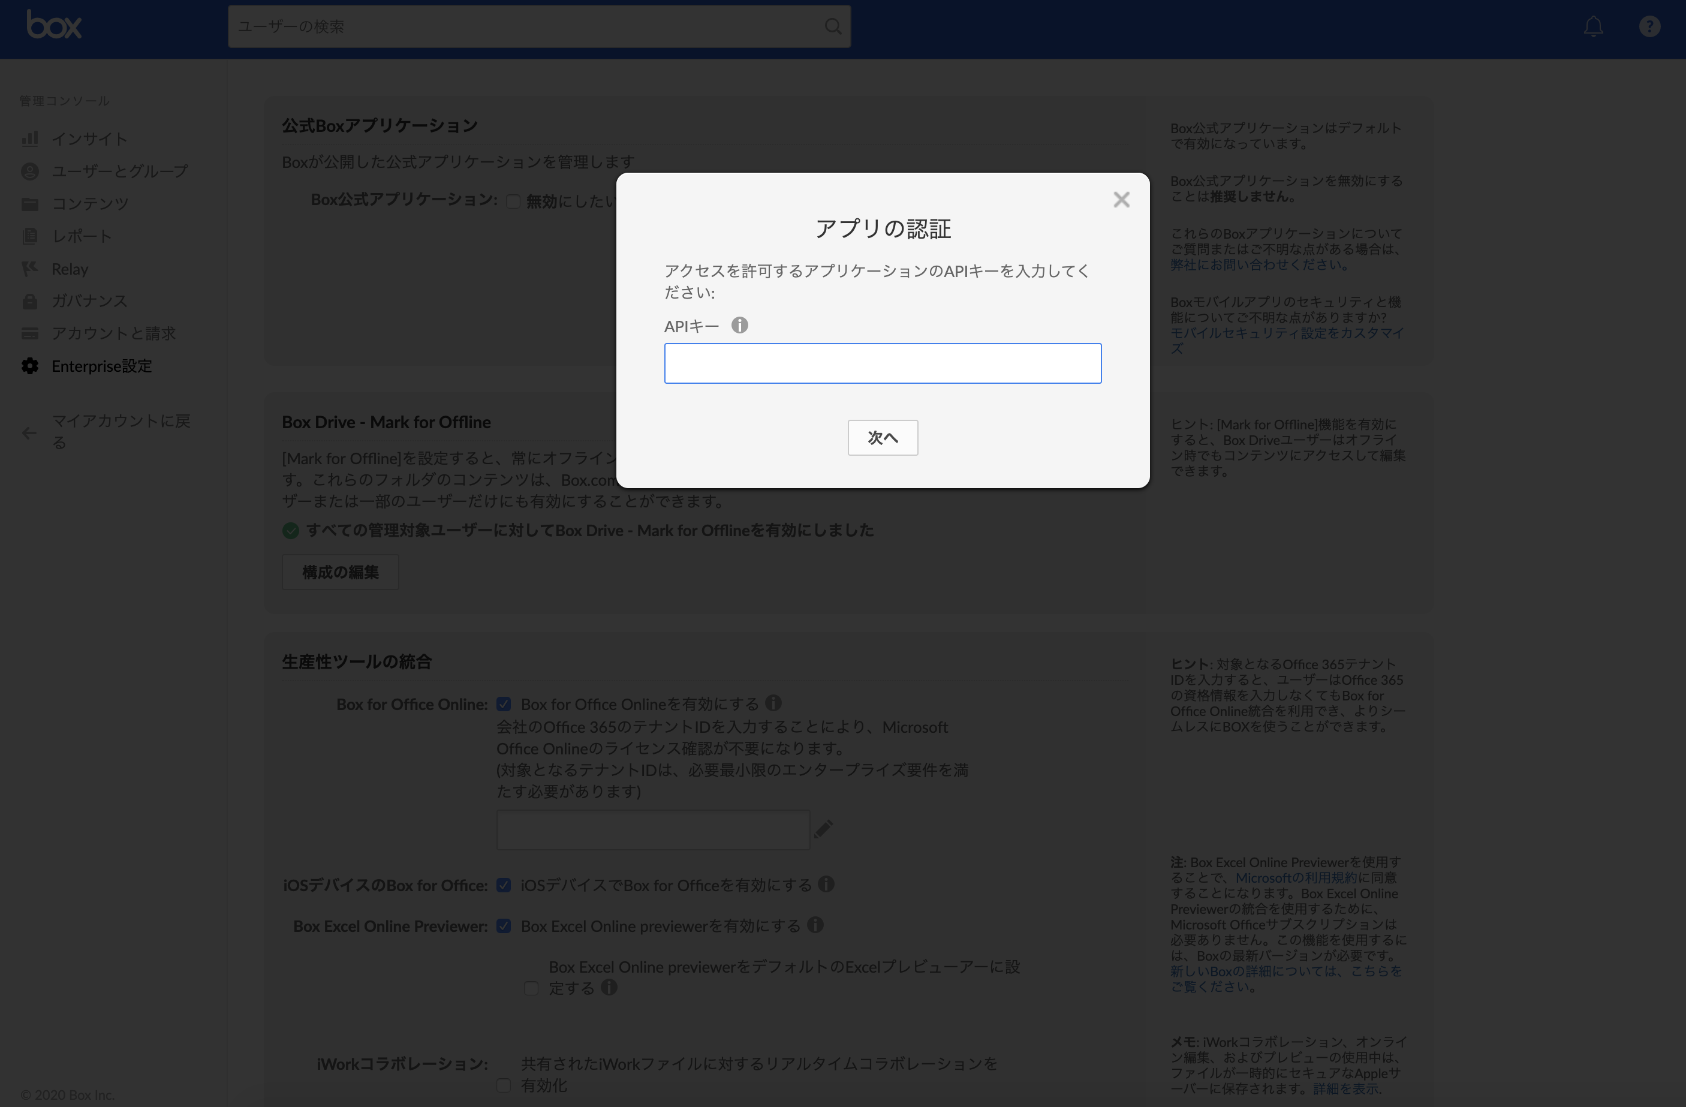Open インサイト section in the sidebar
The height and width of the screenshot is (1107, 1686).
[x=89, y=139]
